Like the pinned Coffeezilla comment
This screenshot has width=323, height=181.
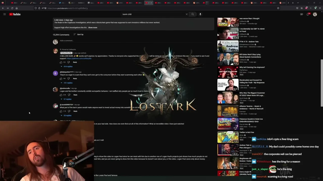coord(61,62)
